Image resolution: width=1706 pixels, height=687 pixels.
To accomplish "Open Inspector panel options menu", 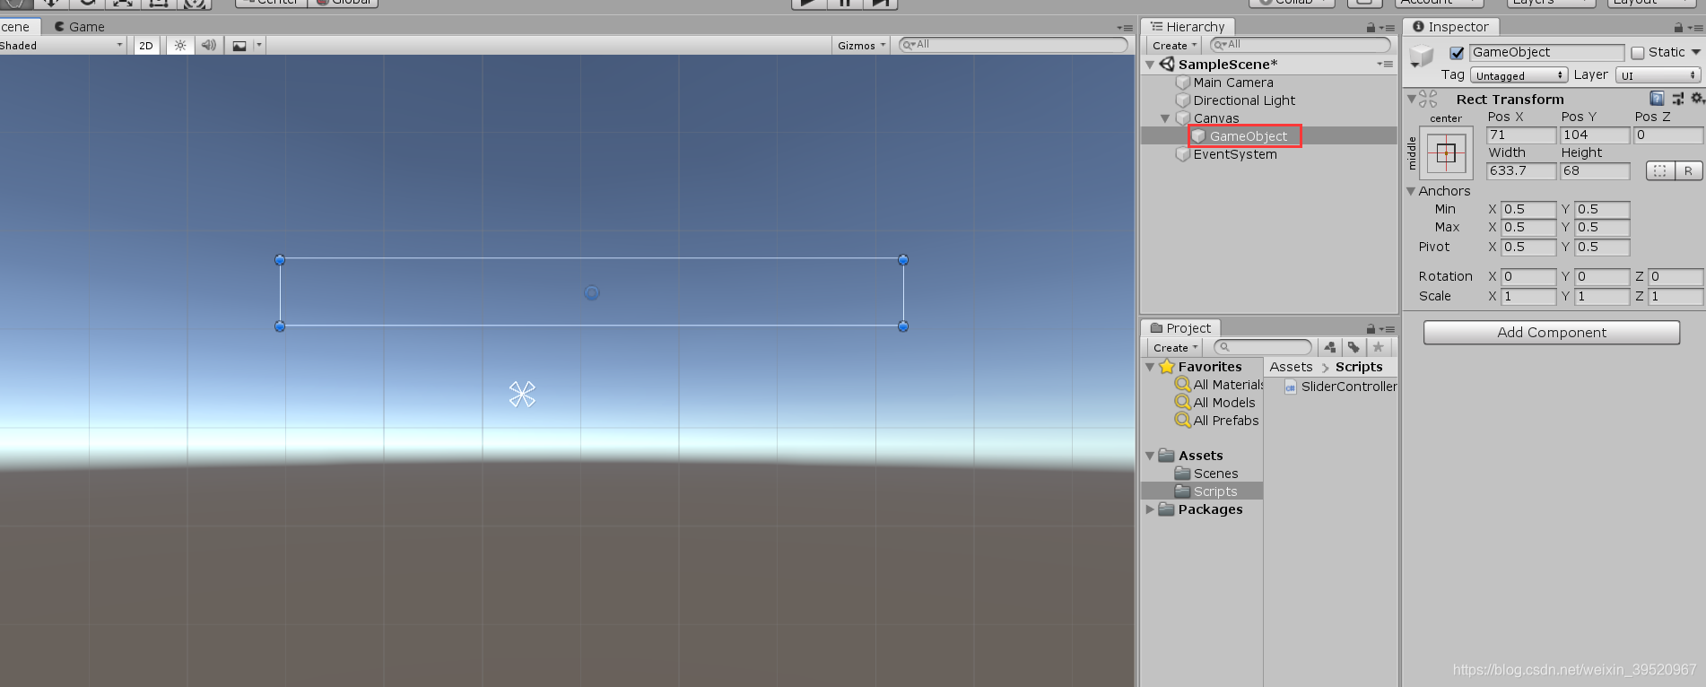I will tap(1695, 28).
